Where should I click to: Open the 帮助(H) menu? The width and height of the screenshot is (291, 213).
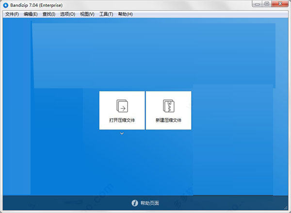(126, 14)
